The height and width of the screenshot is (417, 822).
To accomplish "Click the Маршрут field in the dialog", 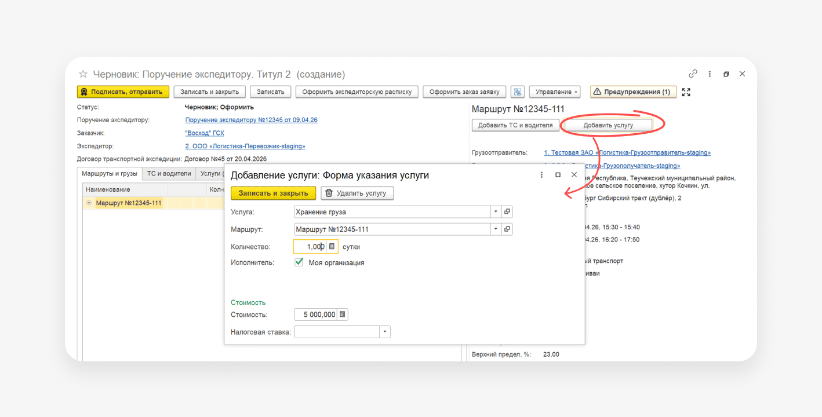I will click(392, 229).
